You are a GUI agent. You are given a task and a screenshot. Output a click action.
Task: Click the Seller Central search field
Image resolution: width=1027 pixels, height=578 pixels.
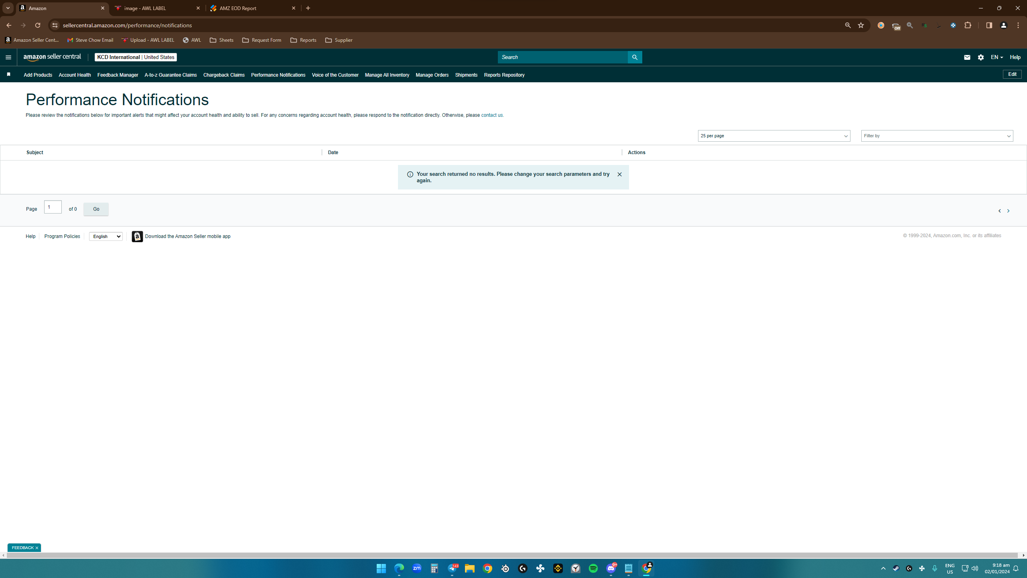[x=562, y=57]
